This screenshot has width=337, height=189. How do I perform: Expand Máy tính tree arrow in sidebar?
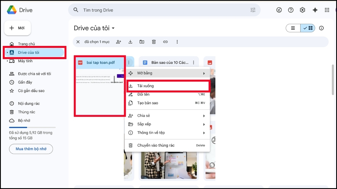[7, 61]
